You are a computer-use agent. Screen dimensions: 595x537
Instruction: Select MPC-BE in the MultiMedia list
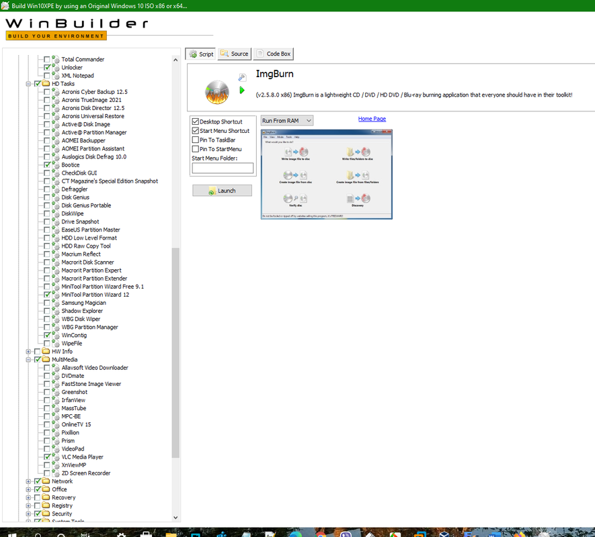point(71,416)
